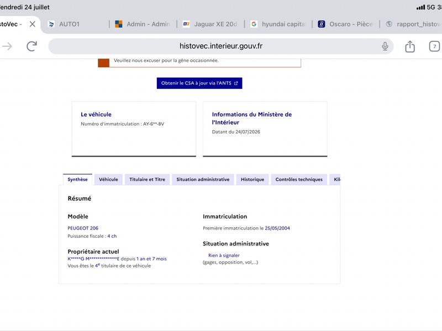Viewport: 442px width, 331px height.
Task: Reload the page with the refresh icon
Action: (31, 46)
